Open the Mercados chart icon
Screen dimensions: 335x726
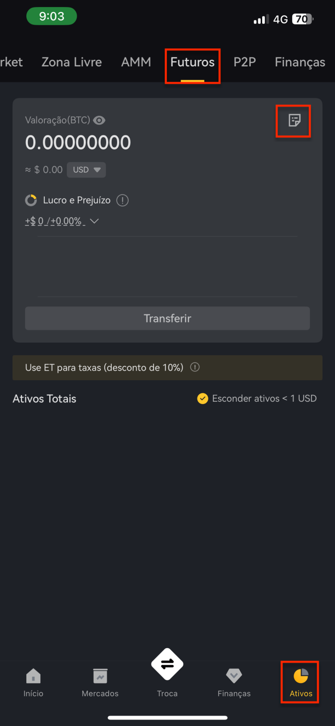tap(100, 676)
